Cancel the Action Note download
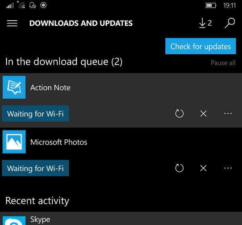Viewport: 242px width, 225px height. 203,114
